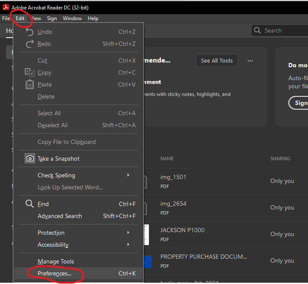The width and height of the screenshot is (308, 284).
Task: Open the File menu
Action: click(6, 18)
